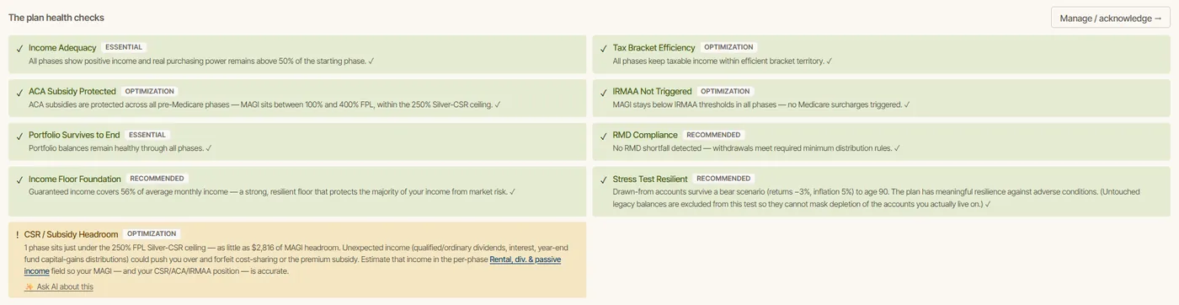Click the heading The plan health checks
The image size is (1179, 305).
[56, 18]
